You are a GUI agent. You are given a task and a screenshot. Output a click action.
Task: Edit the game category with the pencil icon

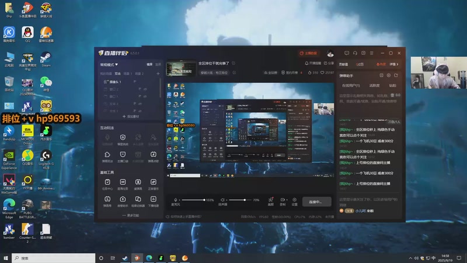(x=235, y=72)
